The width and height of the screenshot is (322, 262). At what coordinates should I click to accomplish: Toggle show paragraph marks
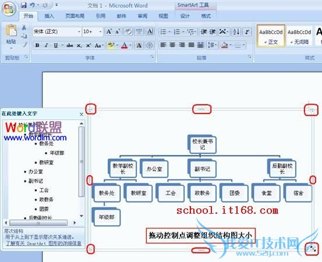[x=247, y=31]
